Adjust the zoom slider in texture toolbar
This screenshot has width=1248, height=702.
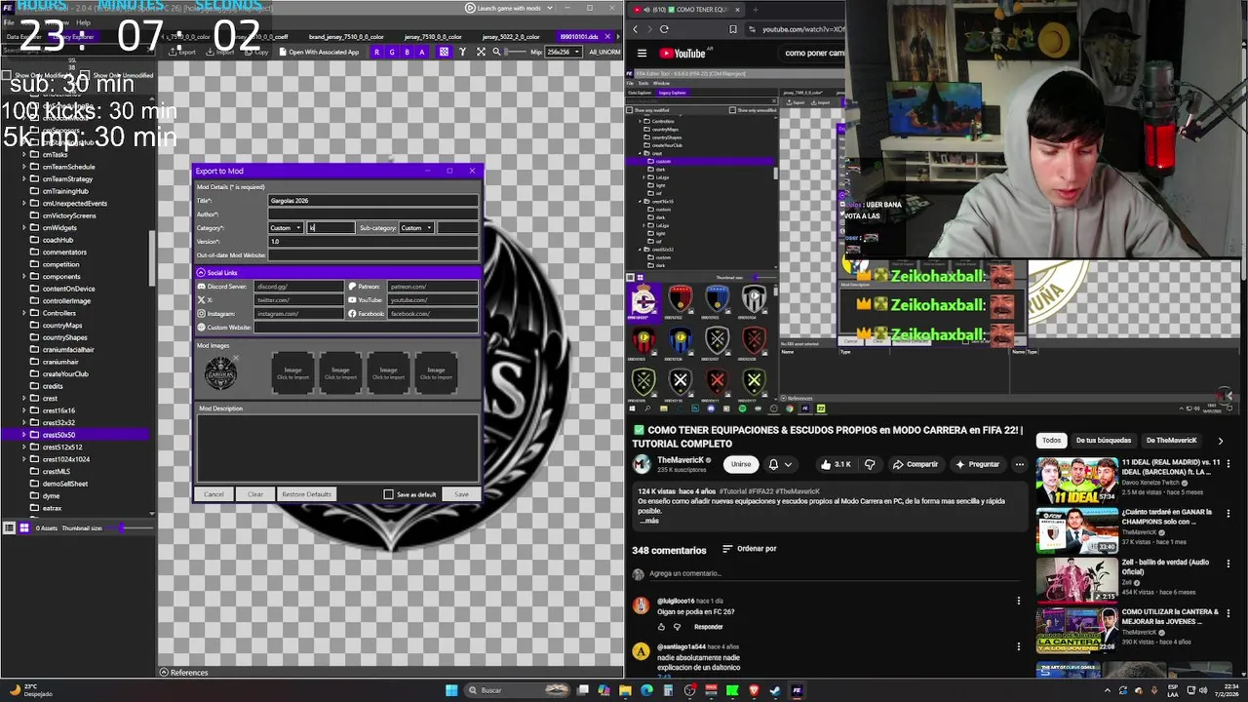515,52
